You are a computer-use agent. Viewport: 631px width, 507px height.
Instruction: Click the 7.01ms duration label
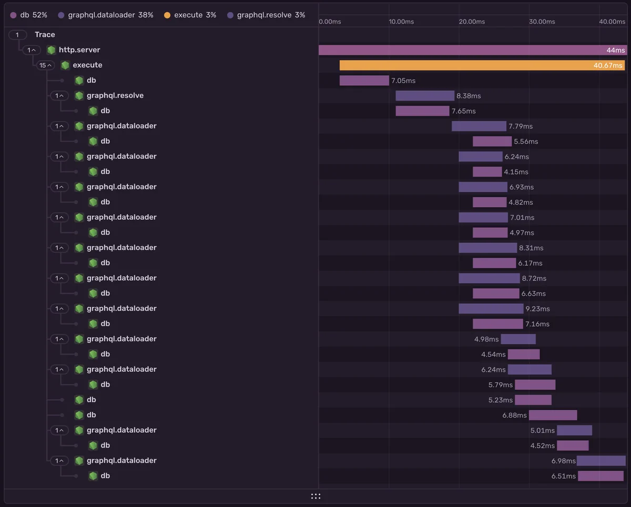coord(522,218)
